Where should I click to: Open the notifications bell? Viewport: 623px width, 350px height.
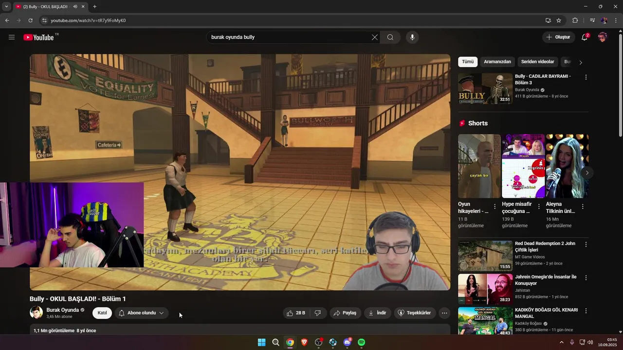click(x=585, y=37)
